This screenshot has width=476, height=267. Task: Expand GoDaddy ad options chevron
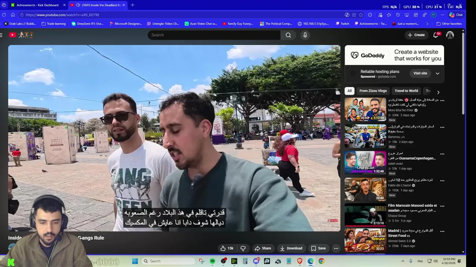coord(437,73)
